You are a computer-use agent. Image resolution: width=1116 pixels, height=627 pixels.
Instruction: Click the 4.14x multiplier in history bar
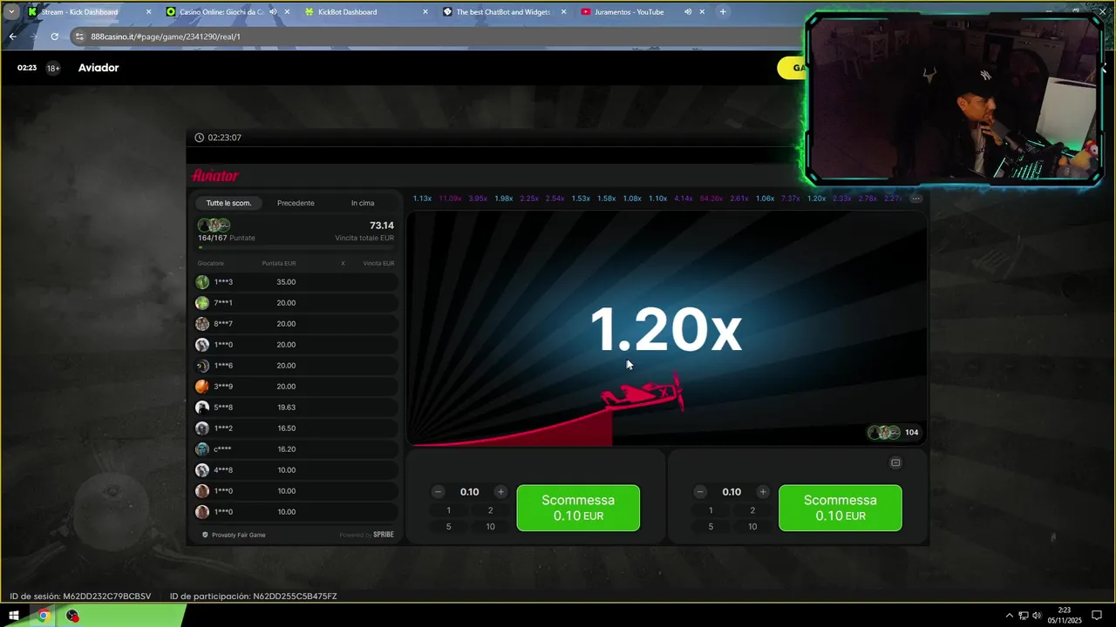(683, 199)
